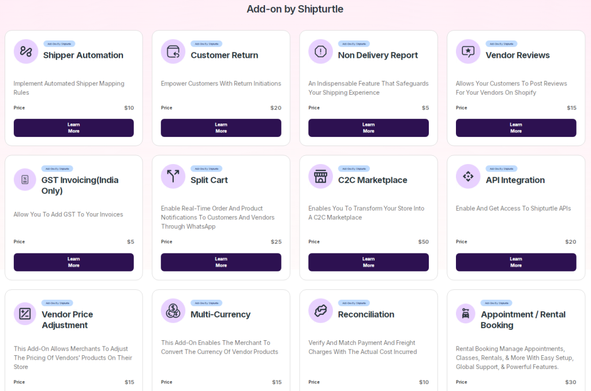Click the Vendor Reviews star icon
The width and height of the screenshot is (591, 391).
[468, 51]
